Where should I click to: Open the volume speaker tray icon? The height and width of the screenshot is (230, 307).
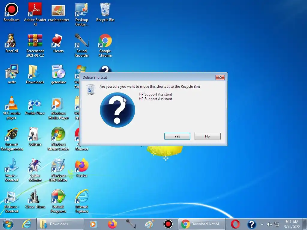pos(269,224)
